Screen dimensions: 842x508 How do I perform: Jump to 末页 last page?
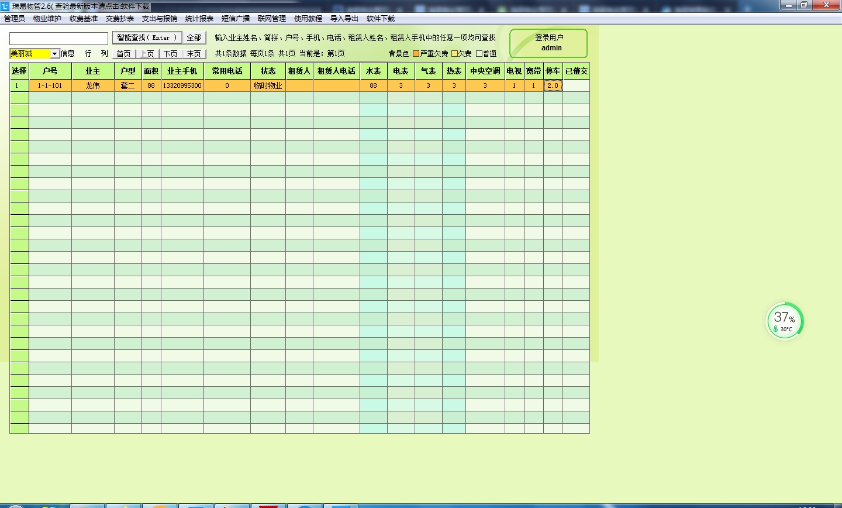tap(194, 54)
